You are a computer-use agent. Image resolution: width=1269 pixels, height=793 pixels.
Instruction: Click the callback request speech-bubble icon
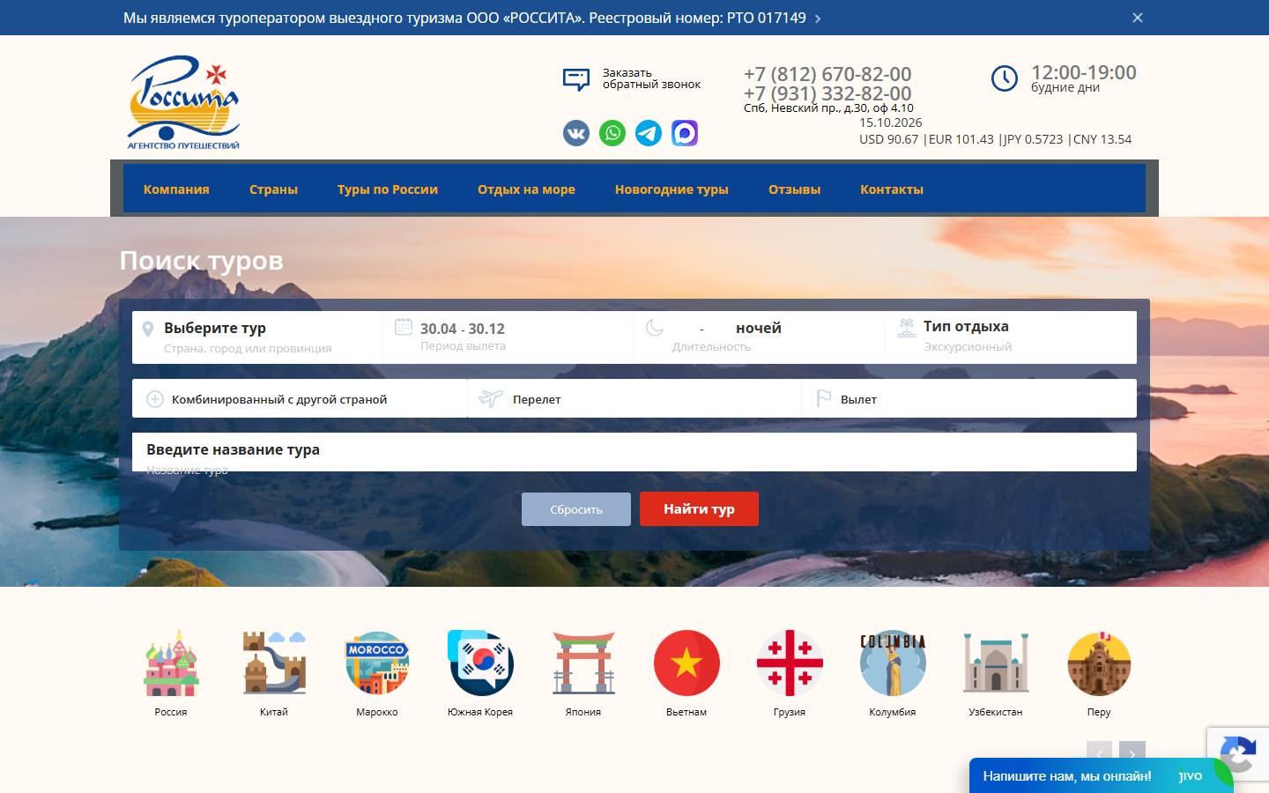pyautogui.click(x=576, y=79)
